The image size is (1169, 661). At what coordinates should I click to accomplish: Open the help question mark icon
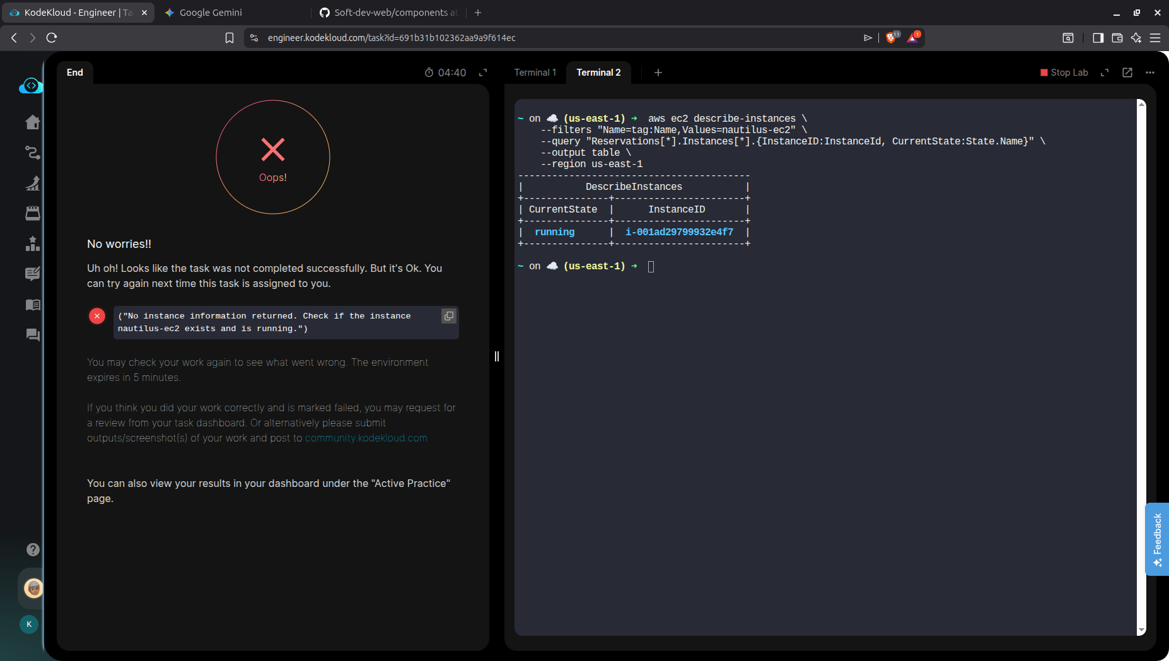coord(33,550)
